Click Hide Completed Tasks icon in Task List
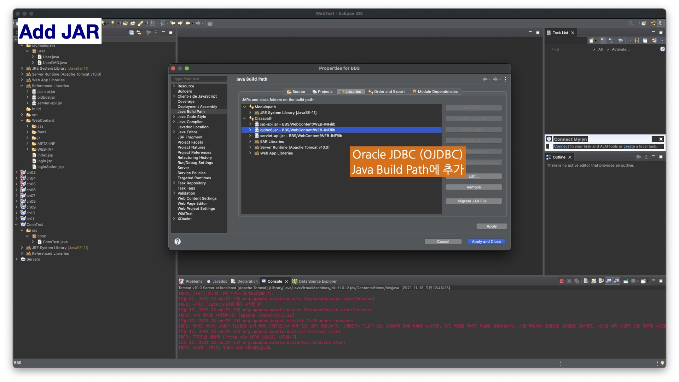Image resolution: width=679 pixels, height=382 pixels. tap(629, 41)
